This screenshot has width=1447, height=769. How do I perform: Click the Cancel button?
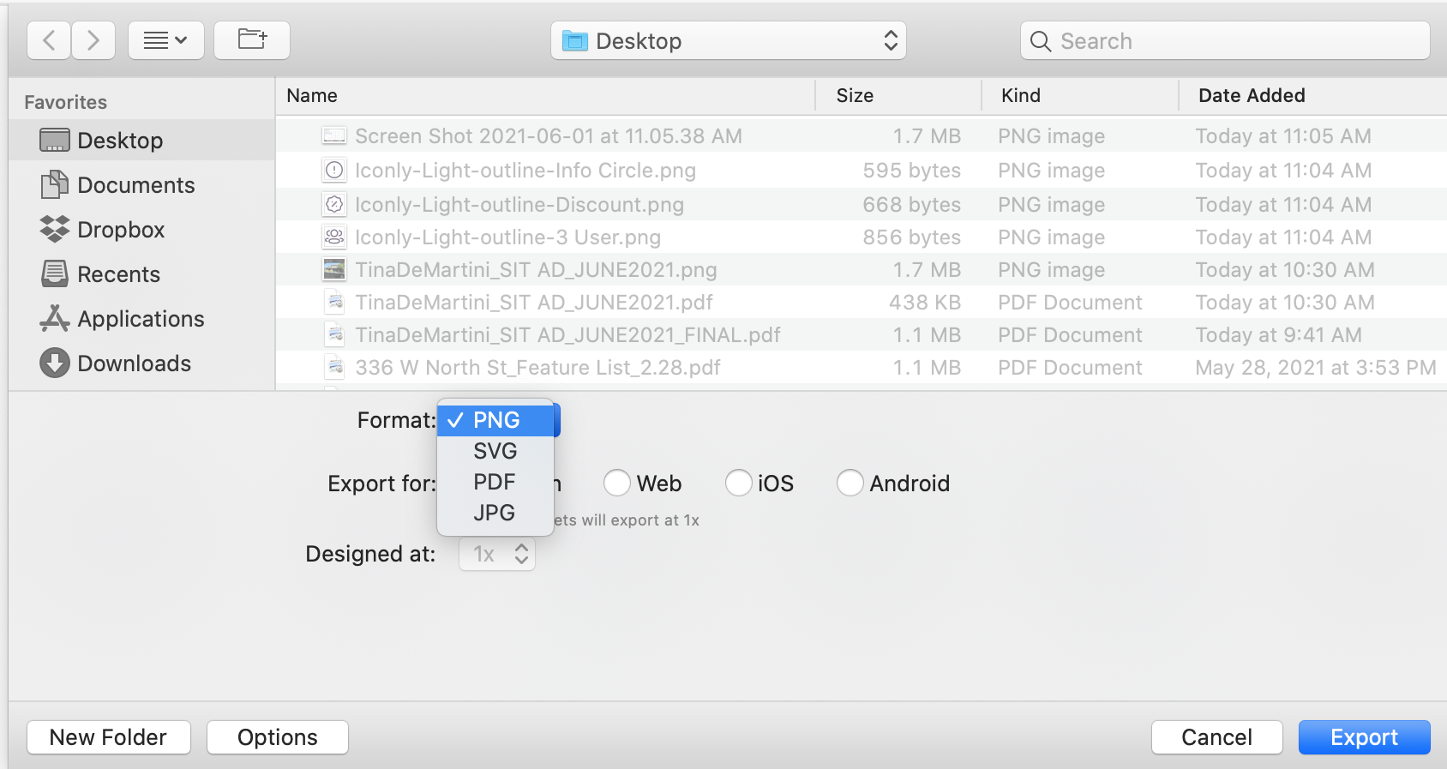coord(1216,737)
